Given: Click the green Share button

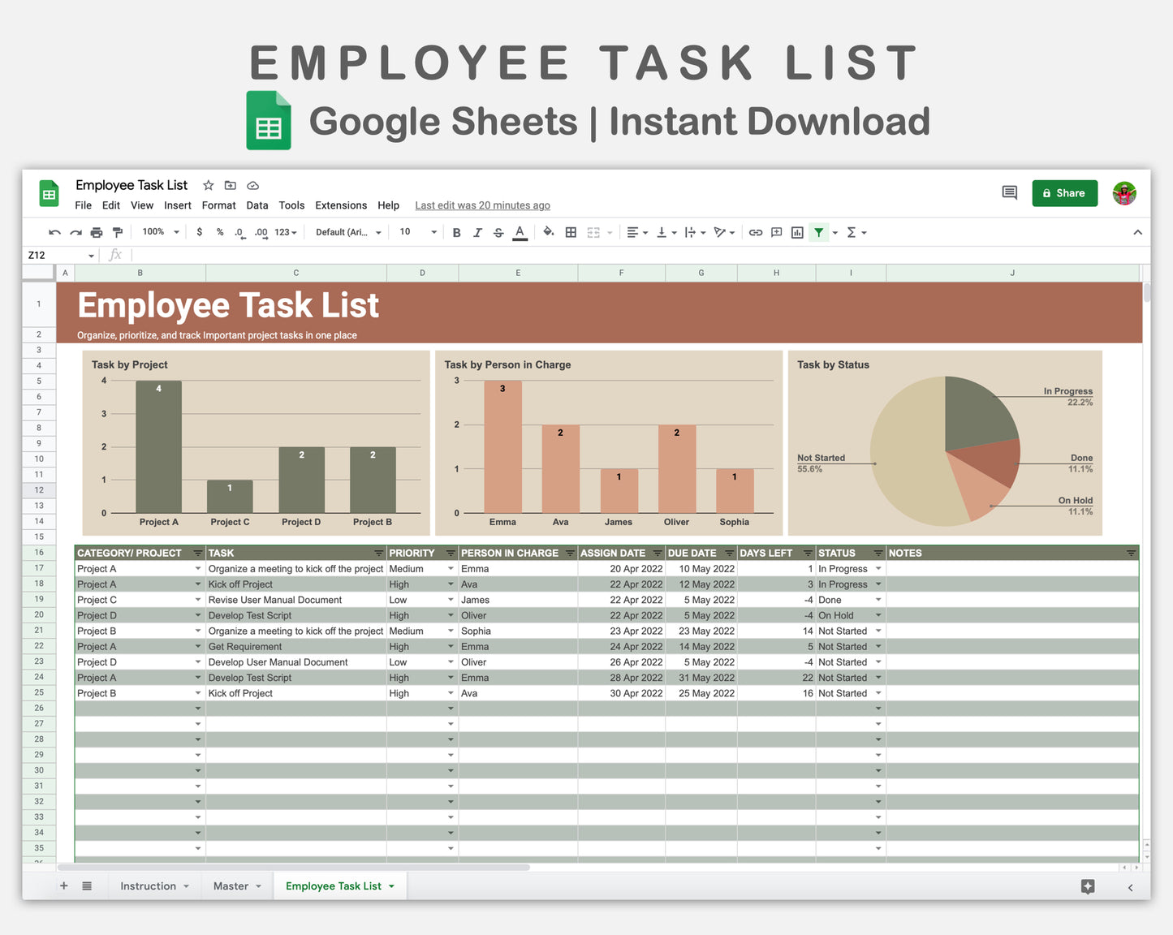Looking at the screenshot, I should 1064,193.
